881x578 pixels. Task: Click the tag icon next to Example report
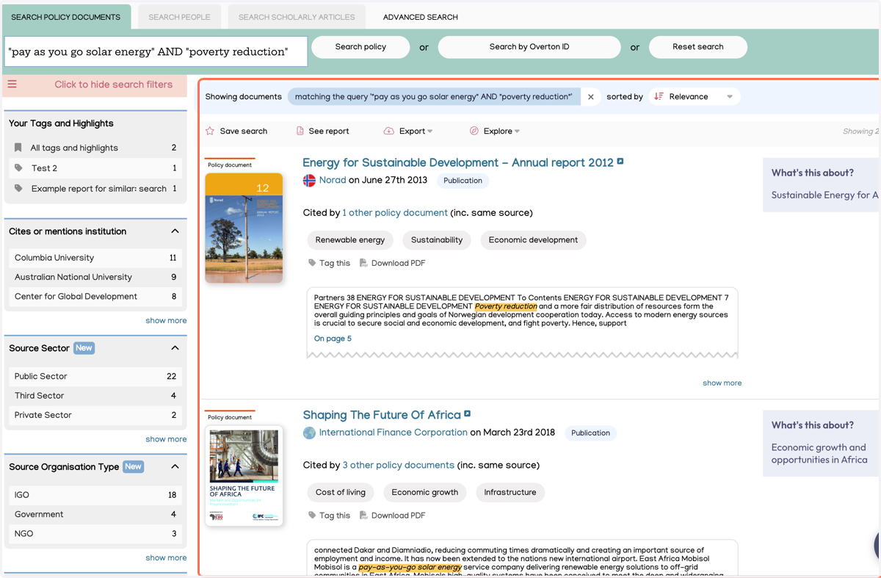18,189
